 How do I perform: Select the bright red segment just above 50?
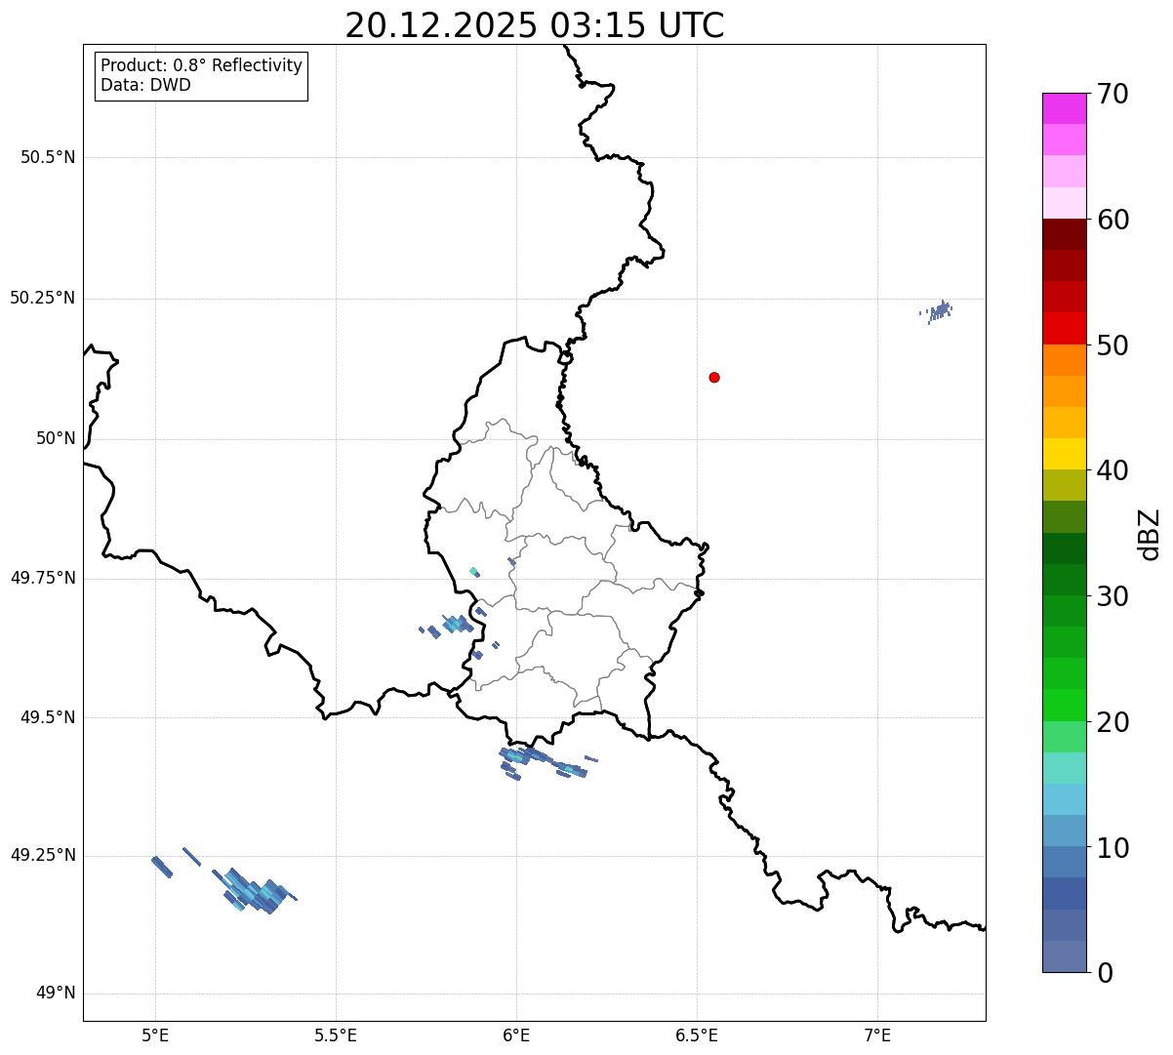(1064, 328)
